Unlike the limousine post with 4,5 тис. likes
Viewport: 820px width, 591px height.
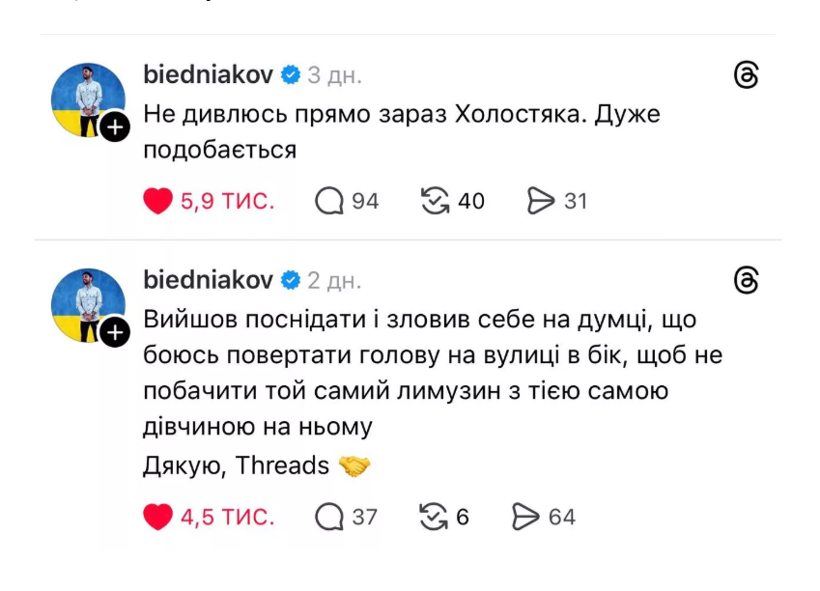(157, 517)
